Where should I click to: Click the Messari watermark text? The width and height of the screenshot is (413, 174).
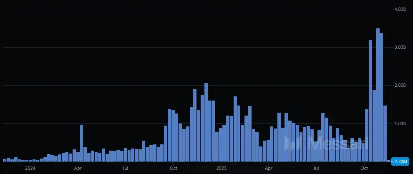(338, 143)
